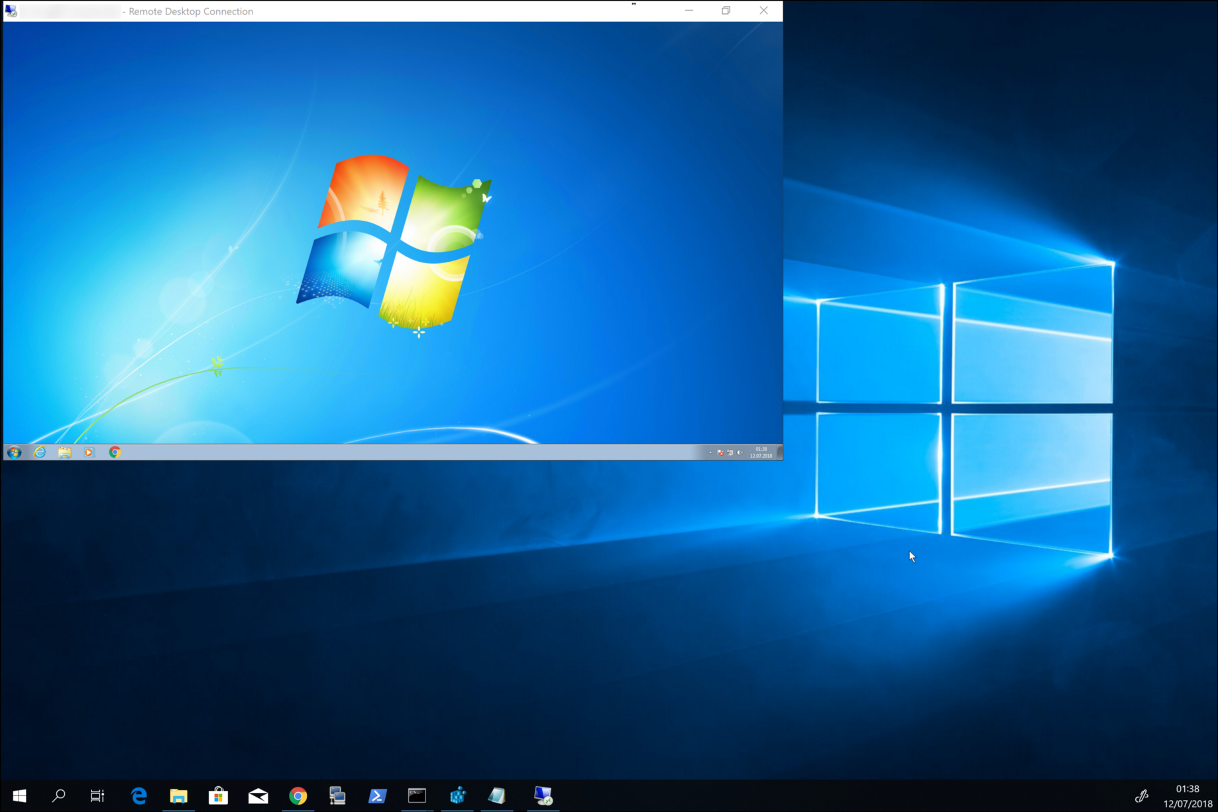Launch Internet Explorer in remote taskbar

[40, 452]
